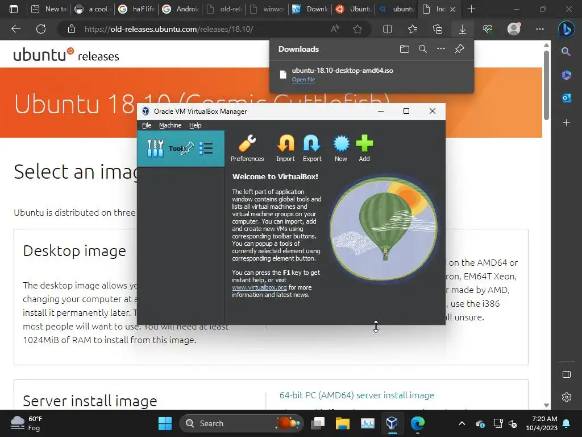Click the VirtualBox taskbar icon
Image resolution: width=582 pixels, height=437 pixels.
[392, 423]
